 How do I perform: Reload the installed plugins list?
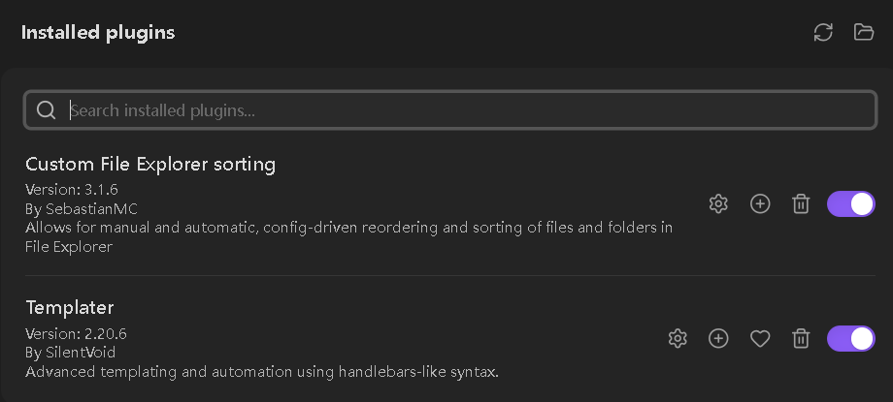coord(823,32)
